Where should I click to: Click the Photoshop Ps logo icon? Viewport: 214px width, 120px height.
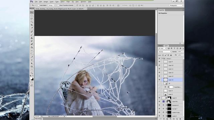pyautogui.click(x=31, y=1)
